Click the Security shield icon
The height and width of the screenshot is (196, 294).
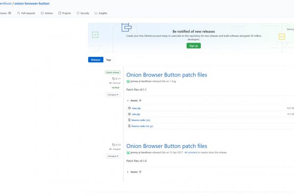(78, 13)
